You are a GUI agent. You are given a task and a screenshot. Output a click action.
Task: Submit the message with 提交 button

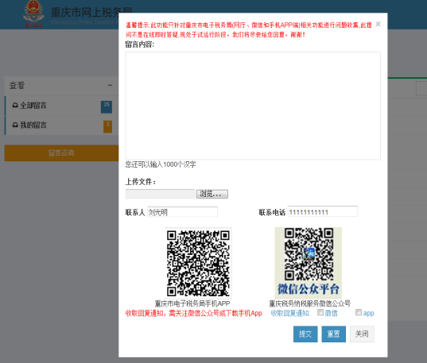coord(305,334)
